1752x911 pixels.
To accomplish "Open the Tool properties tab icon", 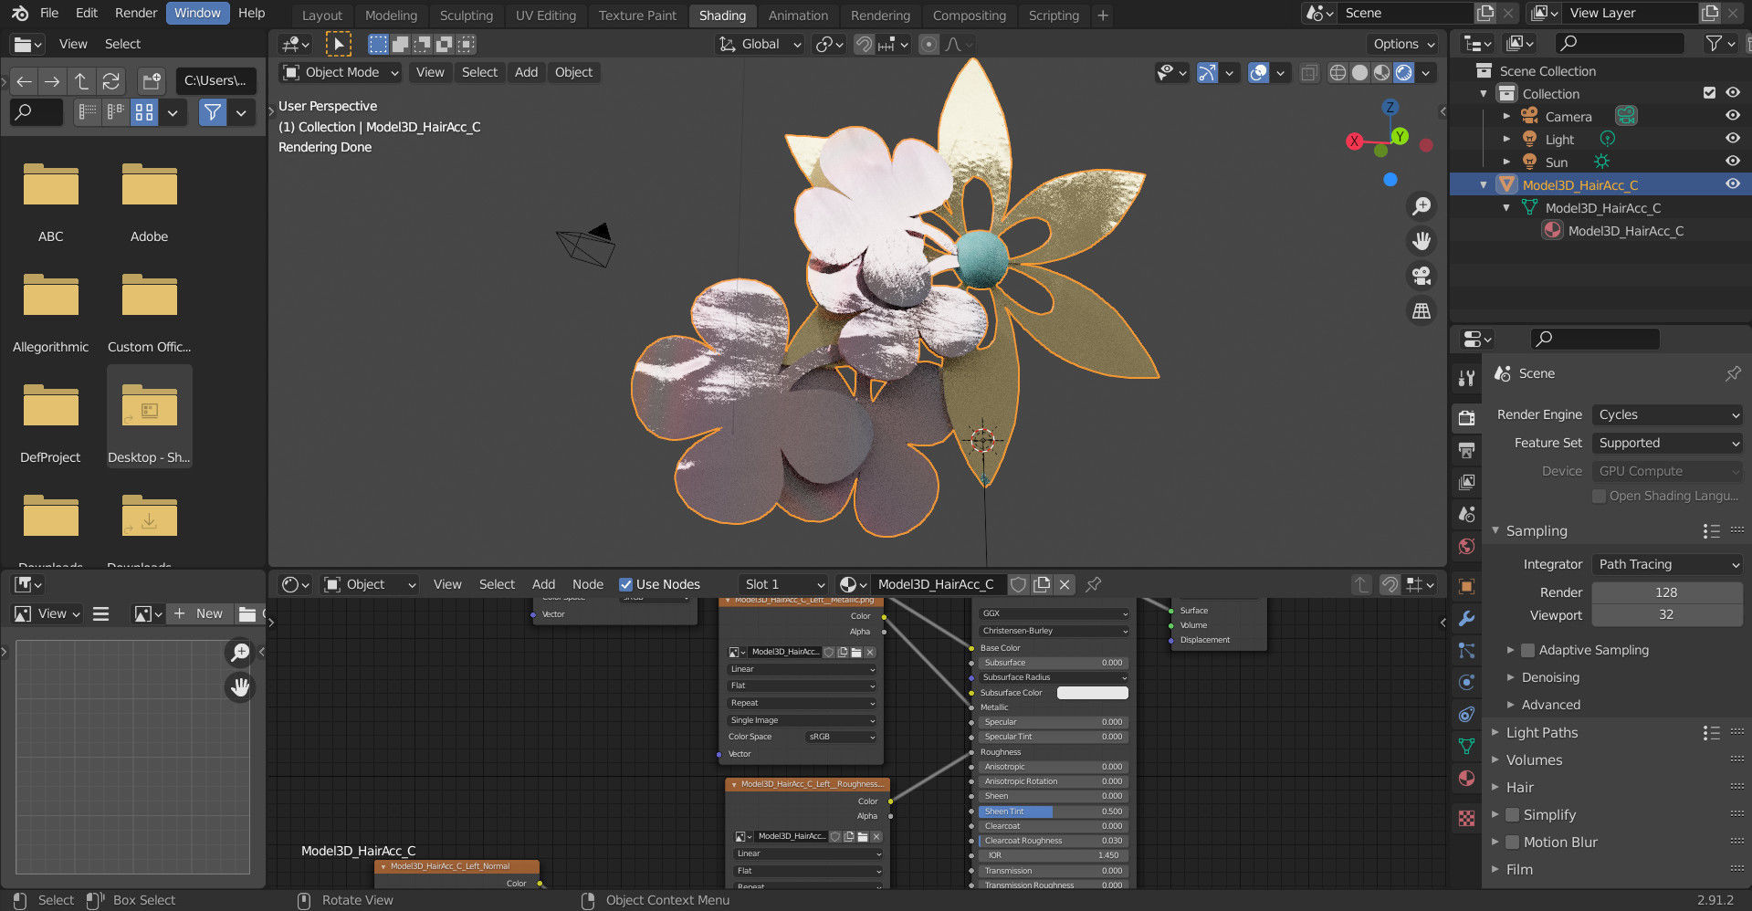I will tap(1466, 378).
